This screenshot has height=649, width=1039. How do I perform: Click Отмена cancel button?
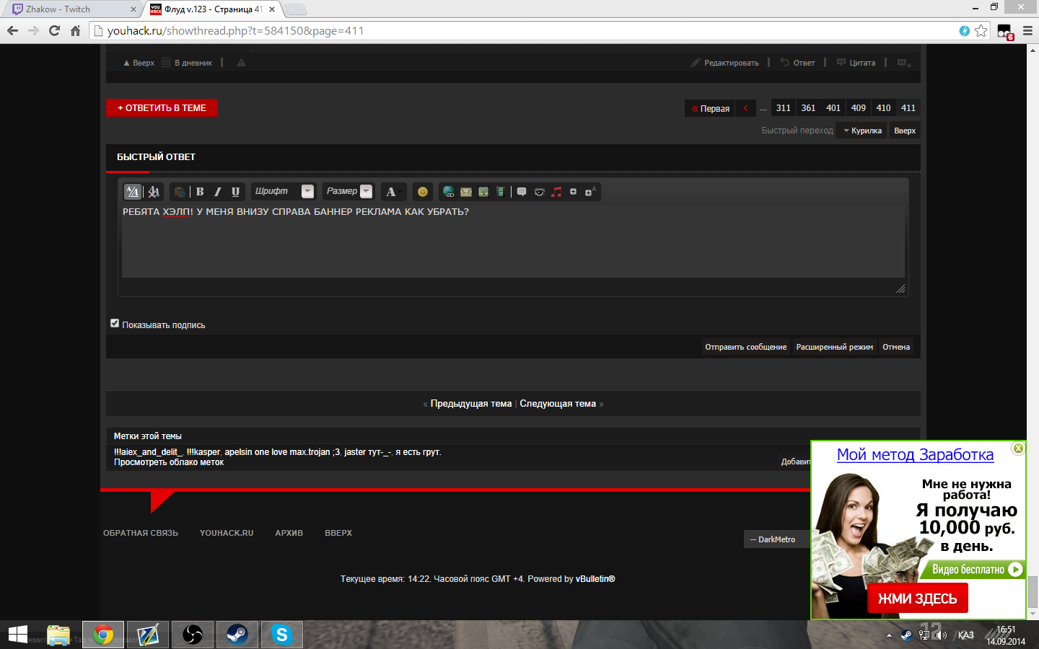[x=896, y=347]
